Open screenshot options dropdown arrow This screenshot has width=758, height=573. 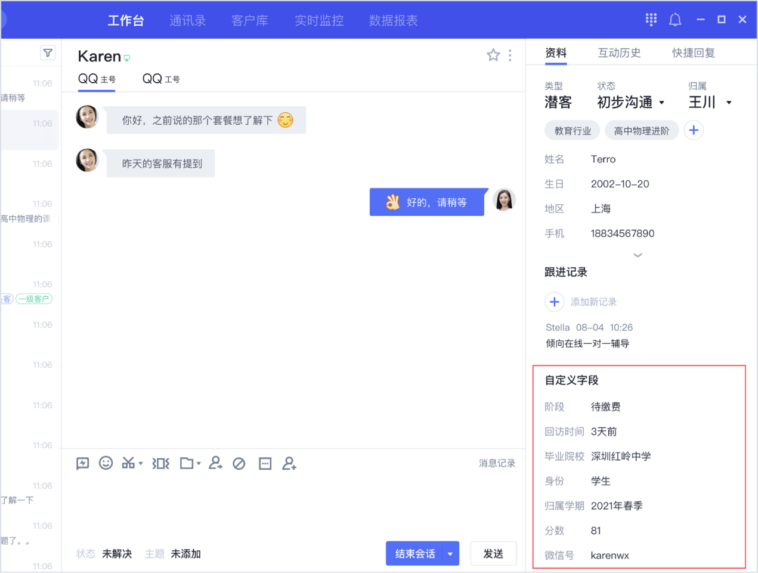[x=141, y=463]
